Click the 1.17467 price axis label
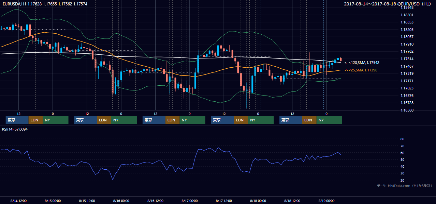The image size is (436, 204). 407,66
